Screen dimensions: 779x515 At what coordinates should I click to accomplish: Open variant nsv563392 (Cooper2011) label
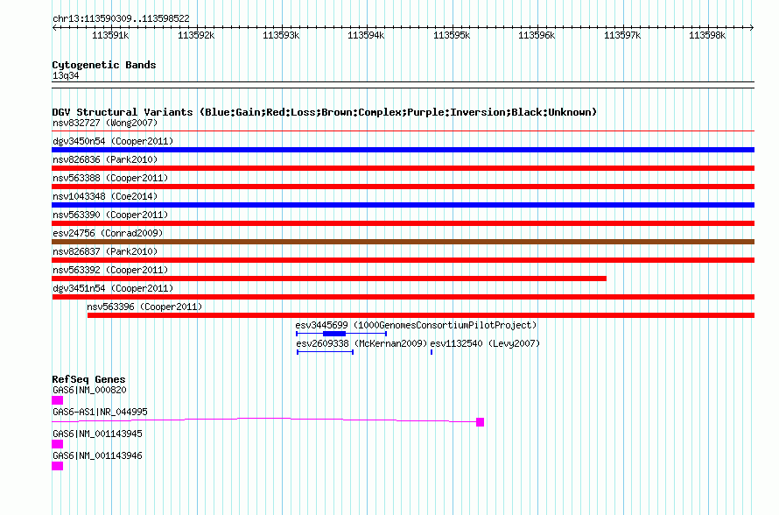tap(110, 270)
